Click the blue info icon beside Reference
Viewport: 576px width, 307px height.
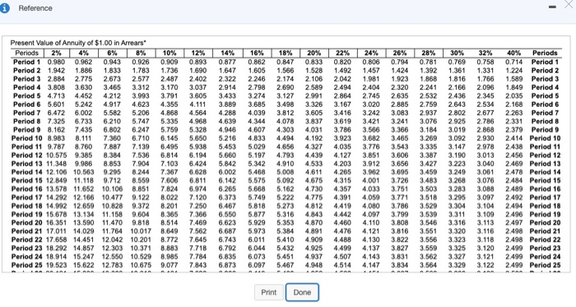pyautogui.click(x=4, y=8)
